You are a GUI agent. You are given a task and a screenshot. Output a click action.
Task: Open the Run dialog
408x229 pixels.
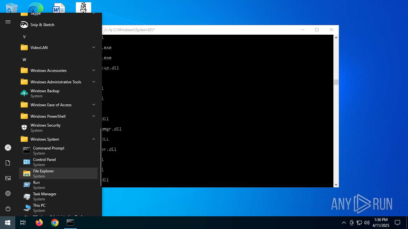click(58, 185)
